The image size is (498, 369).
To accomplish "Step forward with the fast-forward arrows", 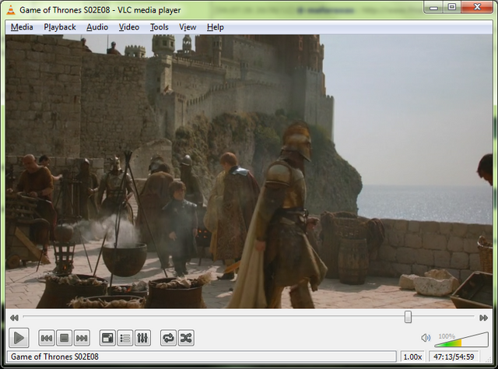I will [x=484, y=318].
